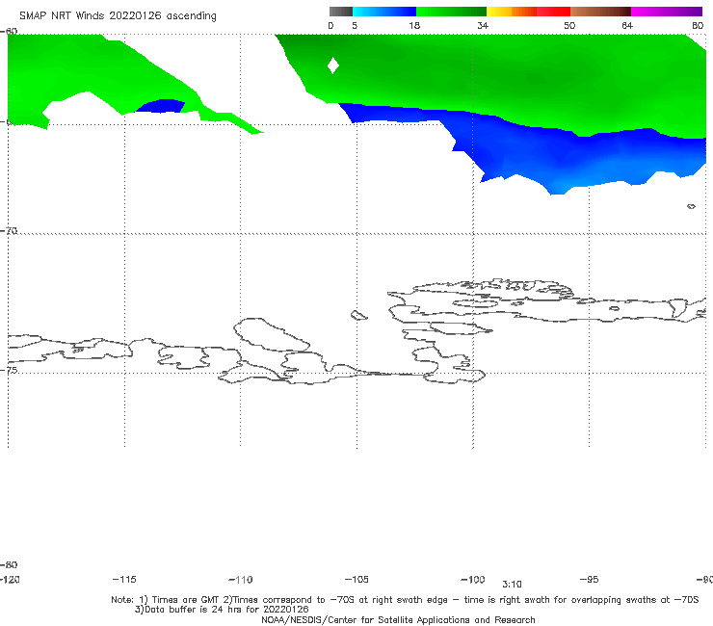This screenshot has height=626, width=713.
Task: Click the cyan-blue segment of the color scale
Action: point(384,12)
